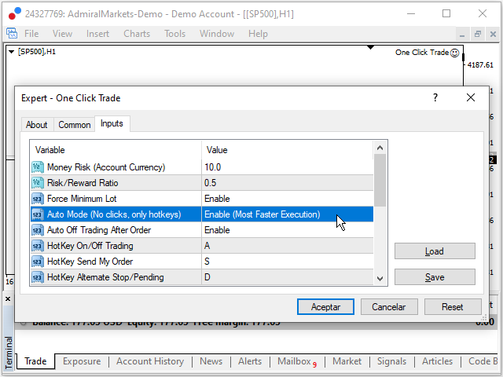Click the icon beside Risk/Reward Ratio
503x377 pixels.
point(38,183)
